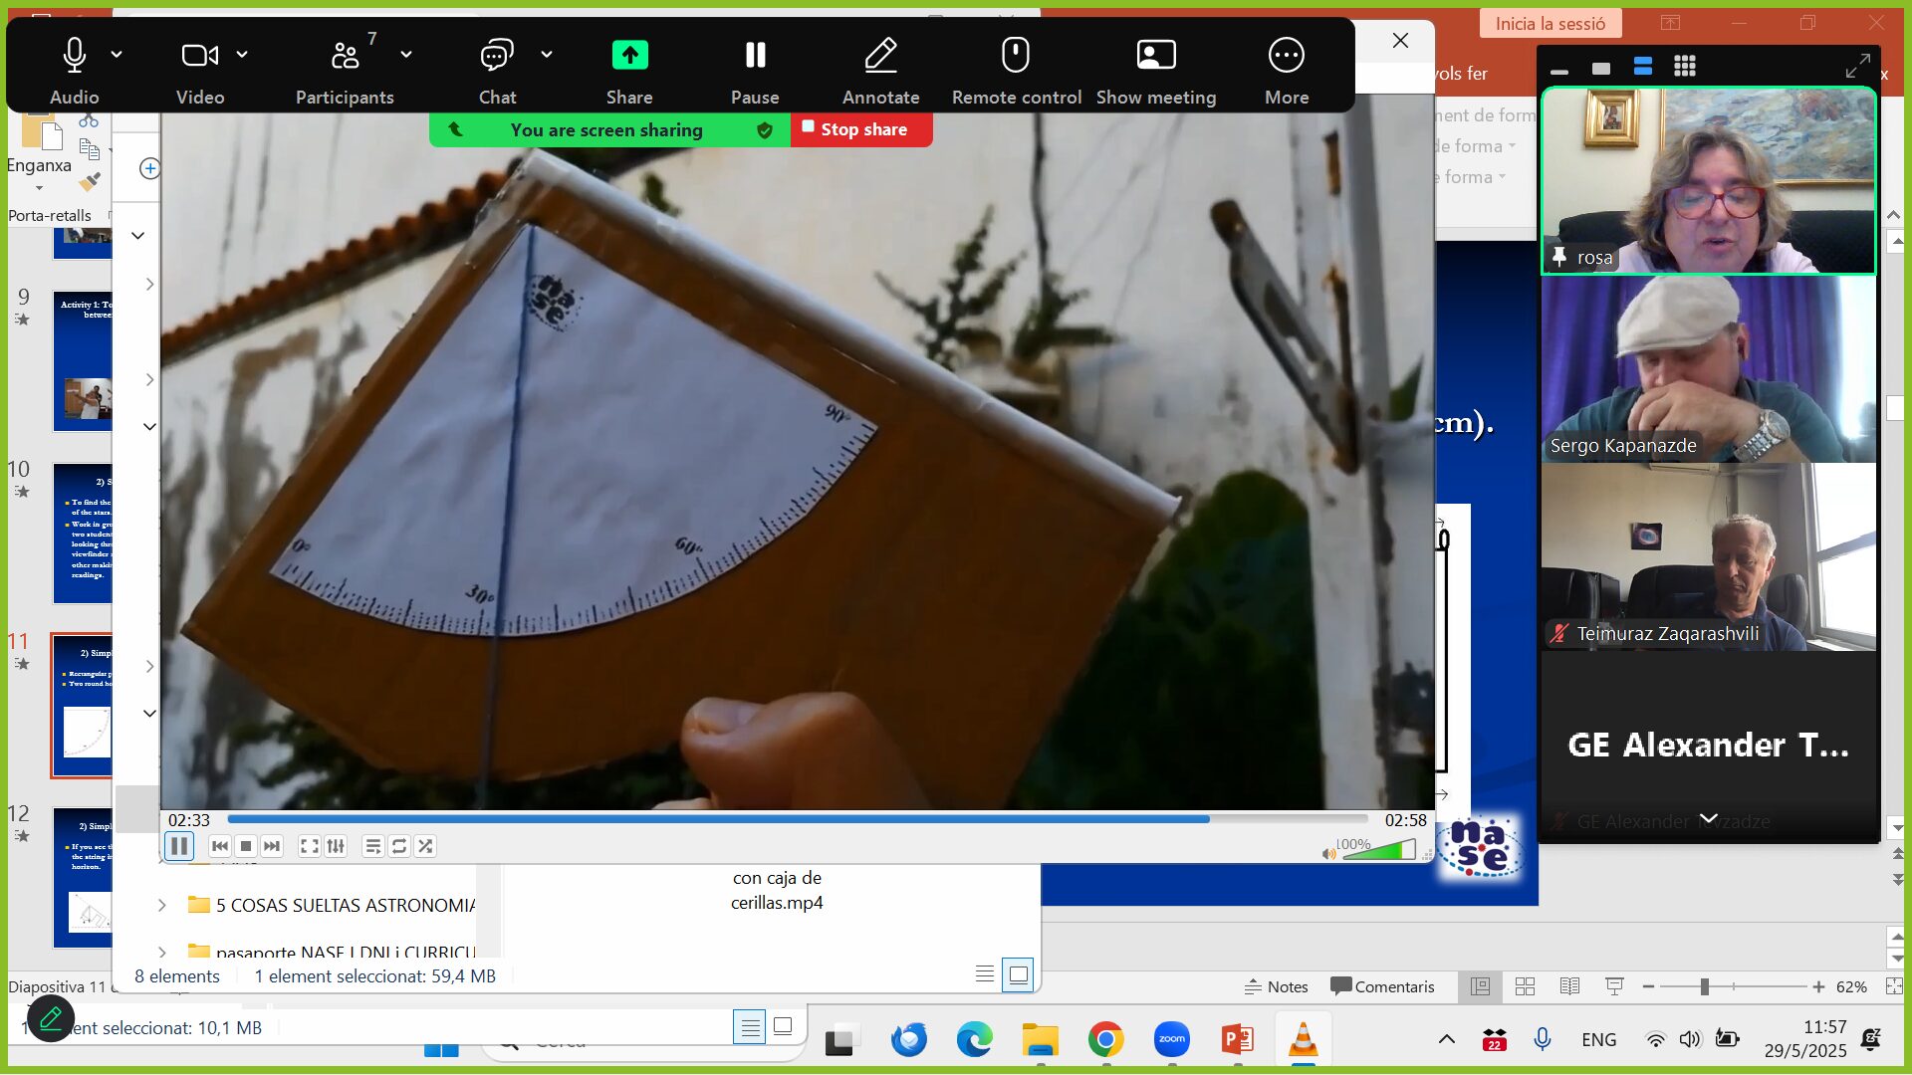Screen dimensions: 1912x1075
Task: Expand the 5 COSAS SUELTAS ASTRONOMIA folder
Action: coord(162,905)
